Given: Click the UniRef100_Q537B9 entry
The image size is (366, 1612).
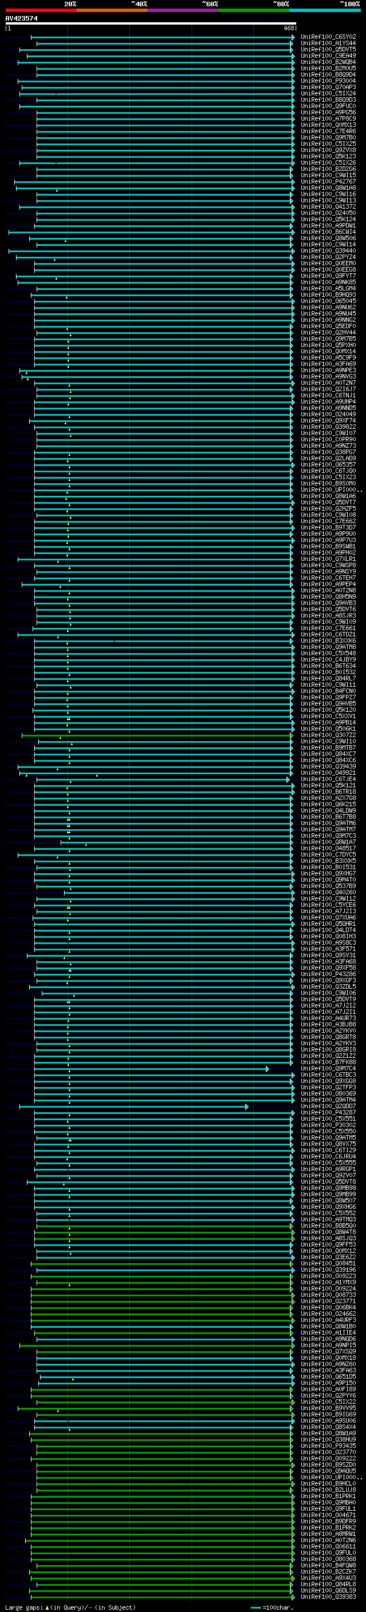Looking at the screenshot, I should click(x=328, y=886).
